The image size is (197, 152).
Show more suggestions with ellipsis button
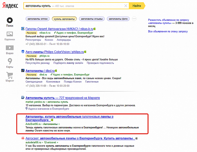point(134,19)
